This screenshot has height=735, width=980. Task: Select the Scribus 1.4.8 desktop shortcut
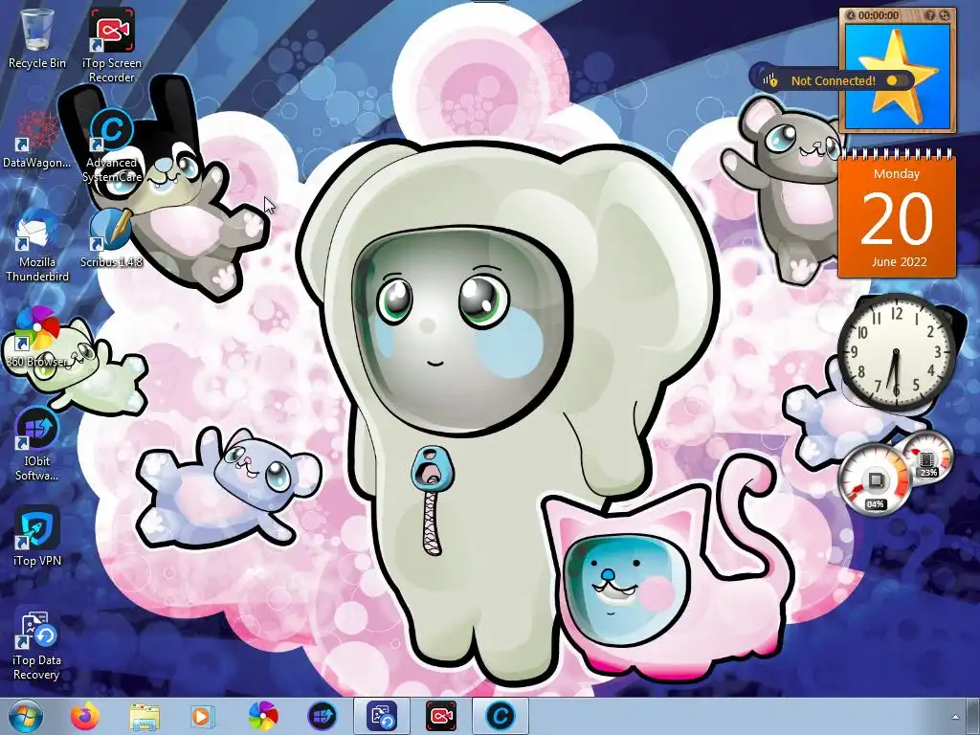[111, 237]
